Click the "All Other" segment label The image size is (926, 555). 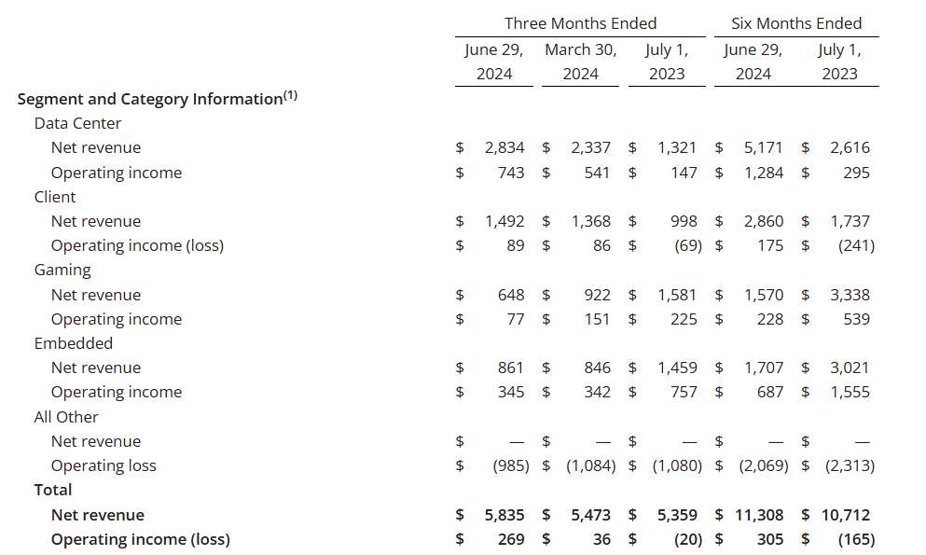click(66, 417)
